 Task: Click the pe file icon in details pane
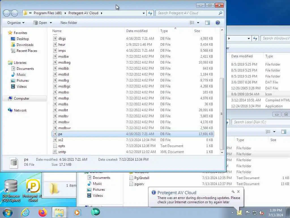pos(14,163)
